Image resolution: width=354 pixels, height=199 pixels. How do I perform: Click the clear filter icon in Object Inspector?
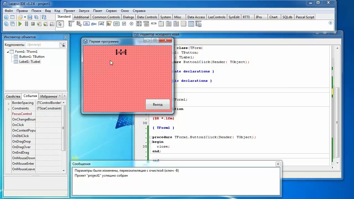click(63, 45)
